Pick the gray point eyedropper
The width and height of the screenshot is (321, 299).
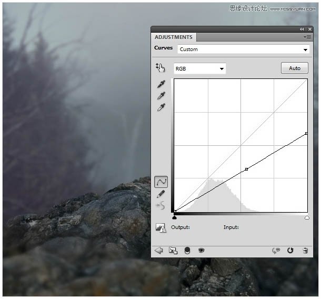click(161, 96)
